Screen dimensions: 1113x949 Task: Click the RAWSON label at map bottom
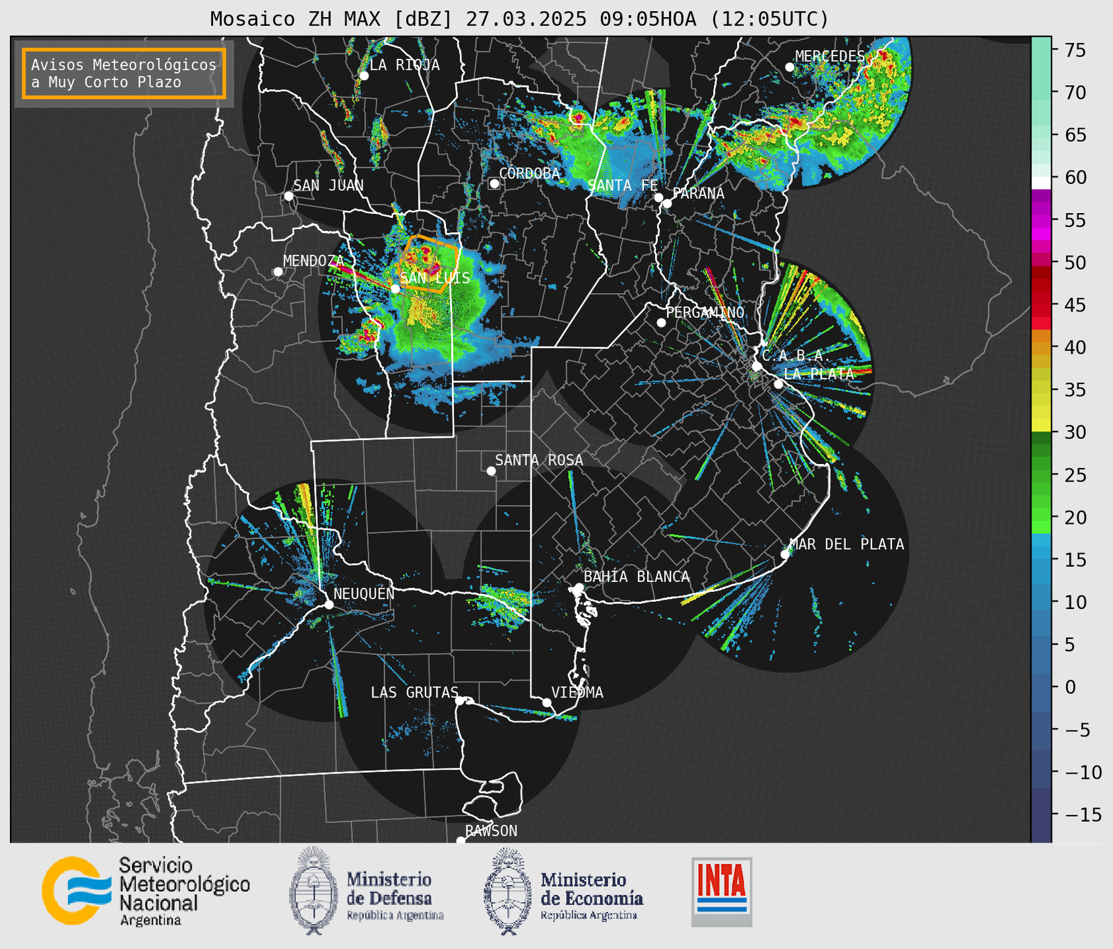tap(491, 831)
